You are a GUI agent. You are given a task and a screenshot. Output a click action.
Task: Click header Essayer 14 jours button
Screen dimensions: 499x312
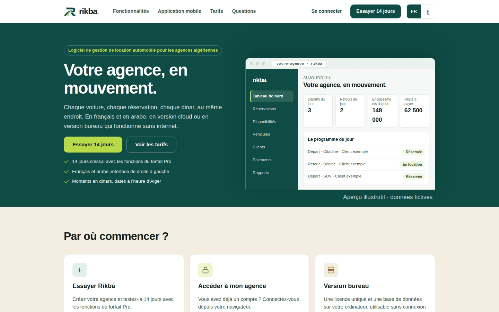376,11
